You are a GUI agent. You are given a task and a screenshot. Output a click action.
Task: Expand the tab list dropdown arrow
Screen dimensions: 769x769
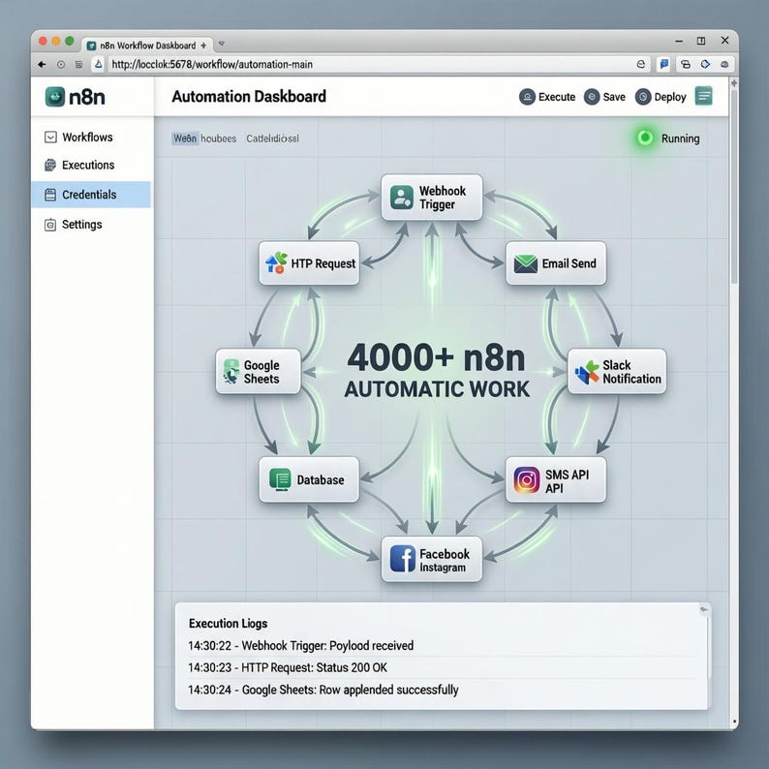pos(222,44)
